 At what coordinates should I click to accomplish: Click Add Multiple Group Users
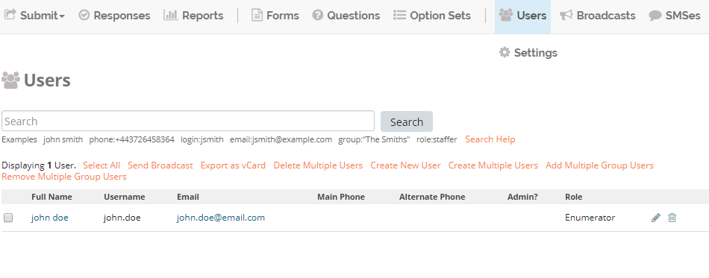[599, 165]
